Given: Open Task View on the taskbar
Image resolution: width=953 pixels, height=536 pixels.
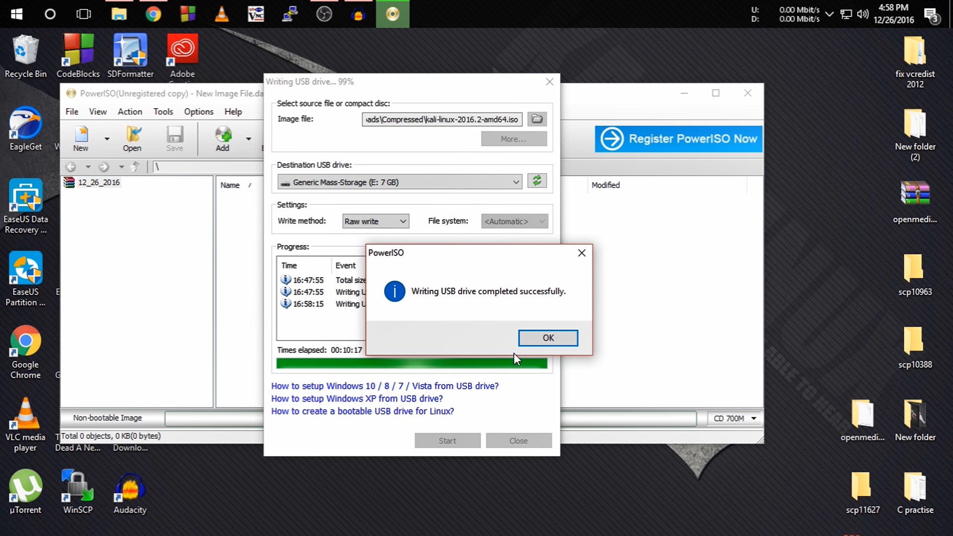Looking at the screenshot, I should (x=84, y=14).
